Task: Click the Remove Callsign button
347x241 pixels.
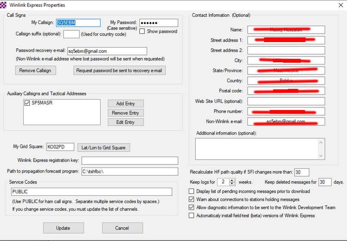Action: tap(35, 70)
